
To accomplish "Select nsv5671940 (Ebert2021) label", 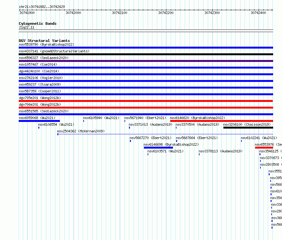I will 145,118.
